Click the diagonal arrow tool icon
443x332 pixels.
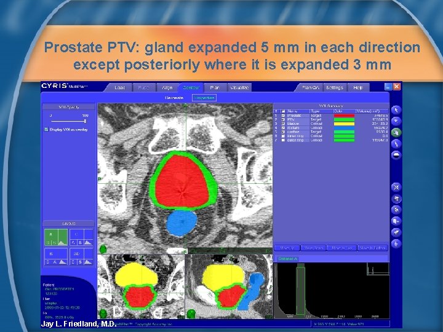(x=396, y=232)
